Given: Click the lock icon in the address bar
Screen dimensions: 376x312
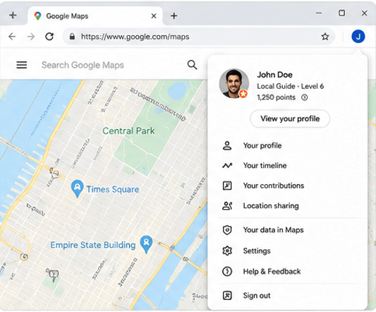Looking at the screenshot, I should click(72, 37).
